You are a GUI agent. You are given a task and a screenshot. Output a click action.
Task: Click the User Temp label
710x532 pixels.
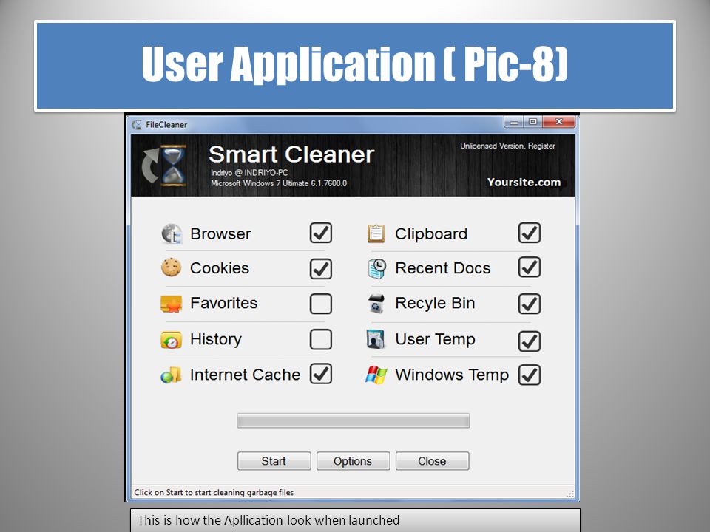pos(435,339)
